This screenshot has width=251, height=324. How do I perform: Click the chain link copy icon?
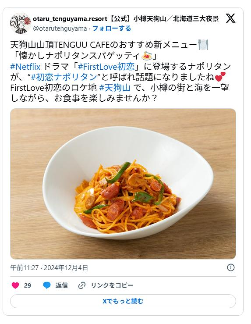[82, 285]
